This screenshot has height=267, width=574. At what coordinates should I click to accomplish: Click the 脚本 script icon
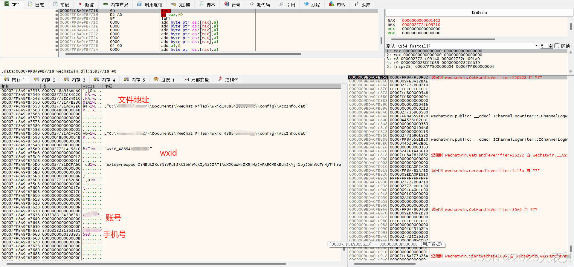click(201, 4)
